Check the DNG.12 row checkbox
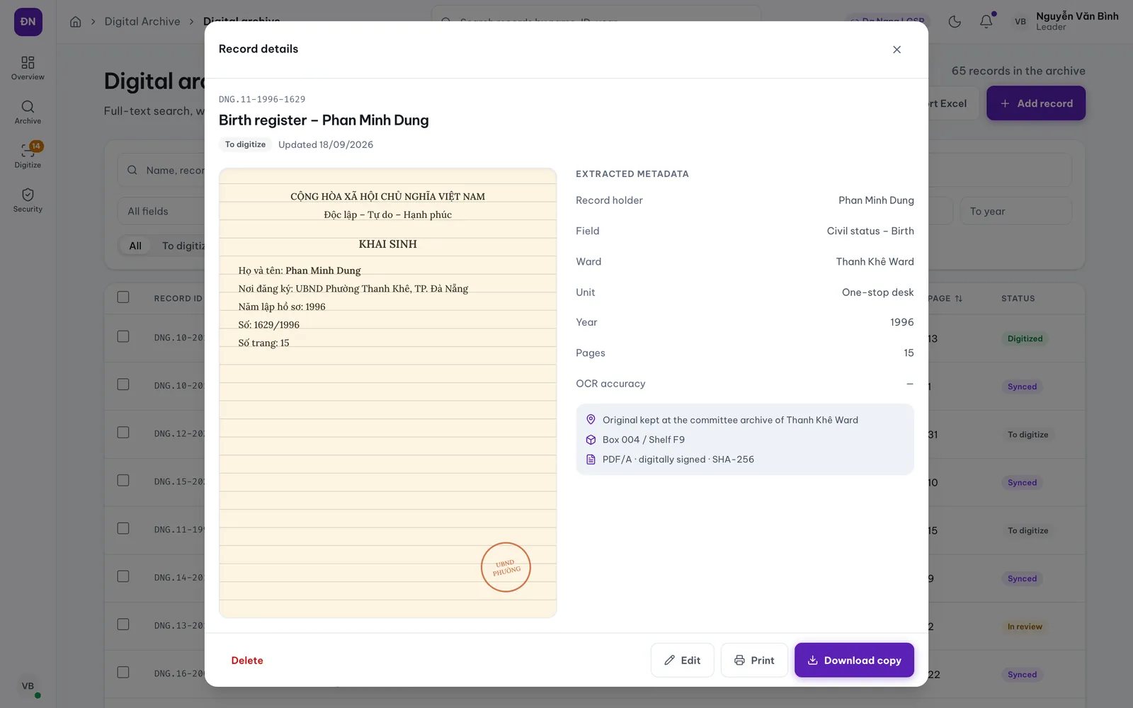 click(123, 433)
